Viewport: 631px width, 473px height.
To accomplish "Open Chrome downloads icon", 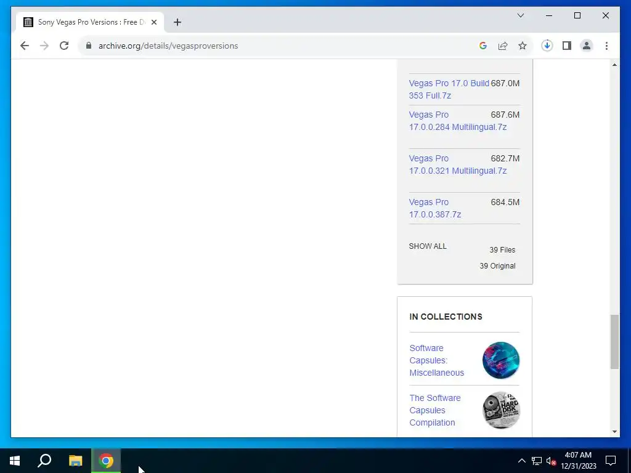I will (547, 46).
